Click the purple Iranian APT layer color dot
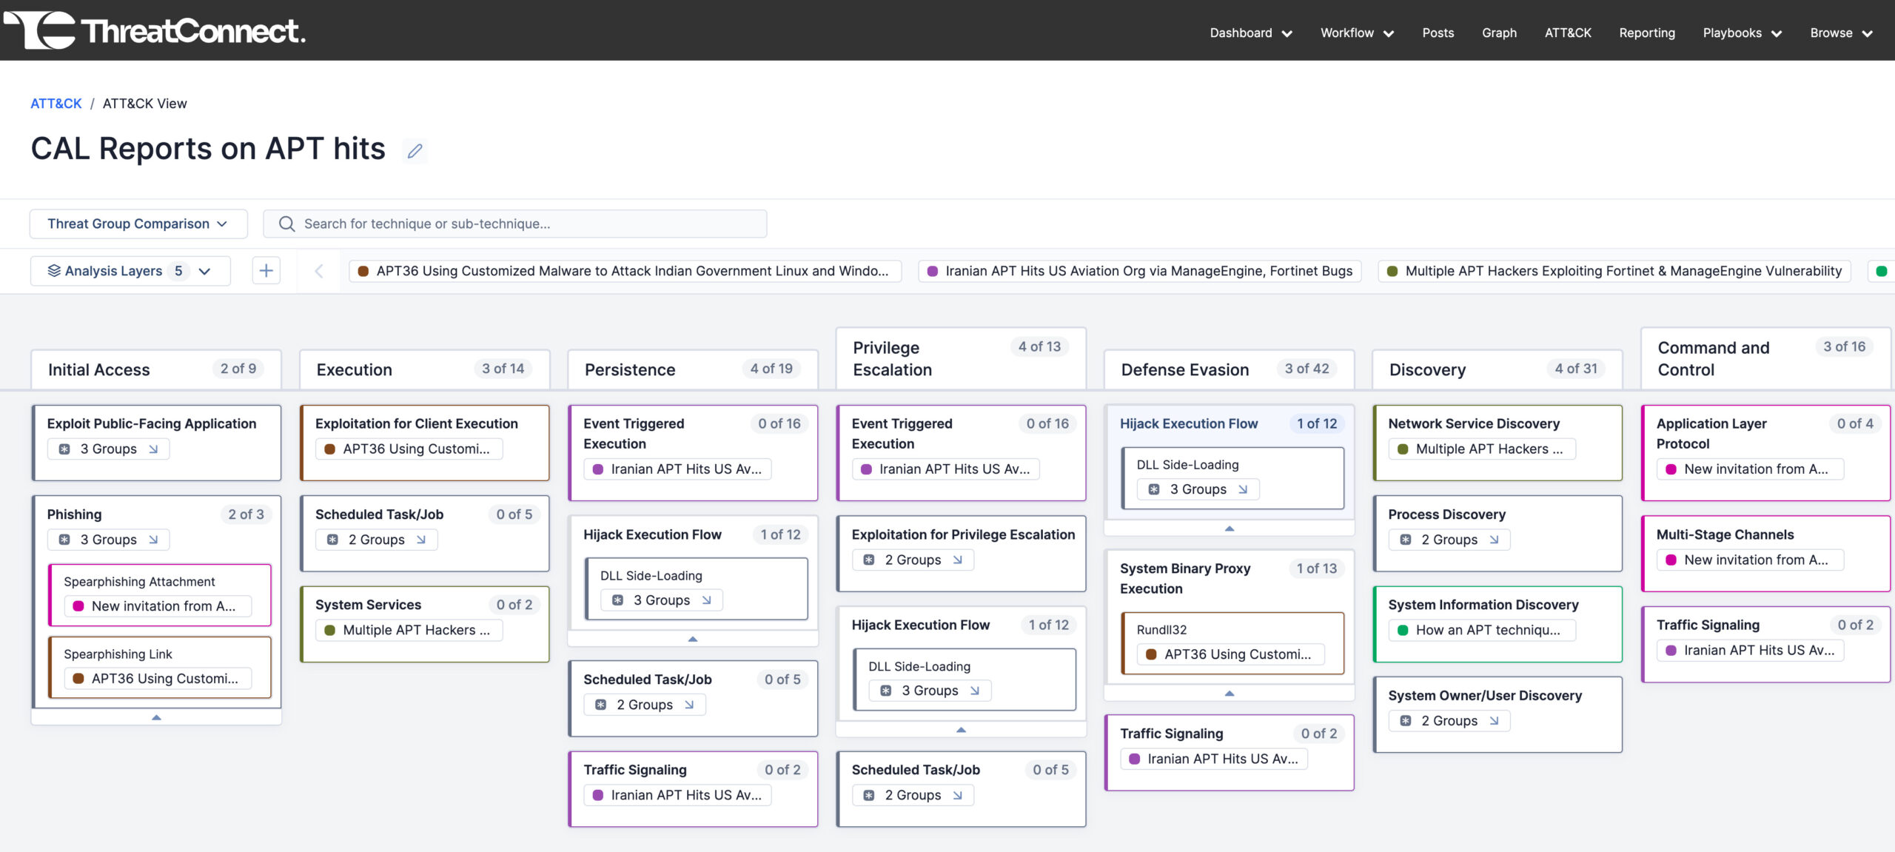 [x=933, y=271]
